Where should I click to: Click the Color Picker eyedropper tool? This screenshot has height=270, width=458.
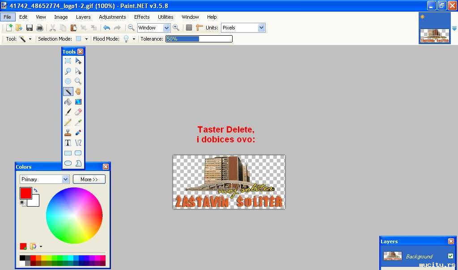click(78, 122)
